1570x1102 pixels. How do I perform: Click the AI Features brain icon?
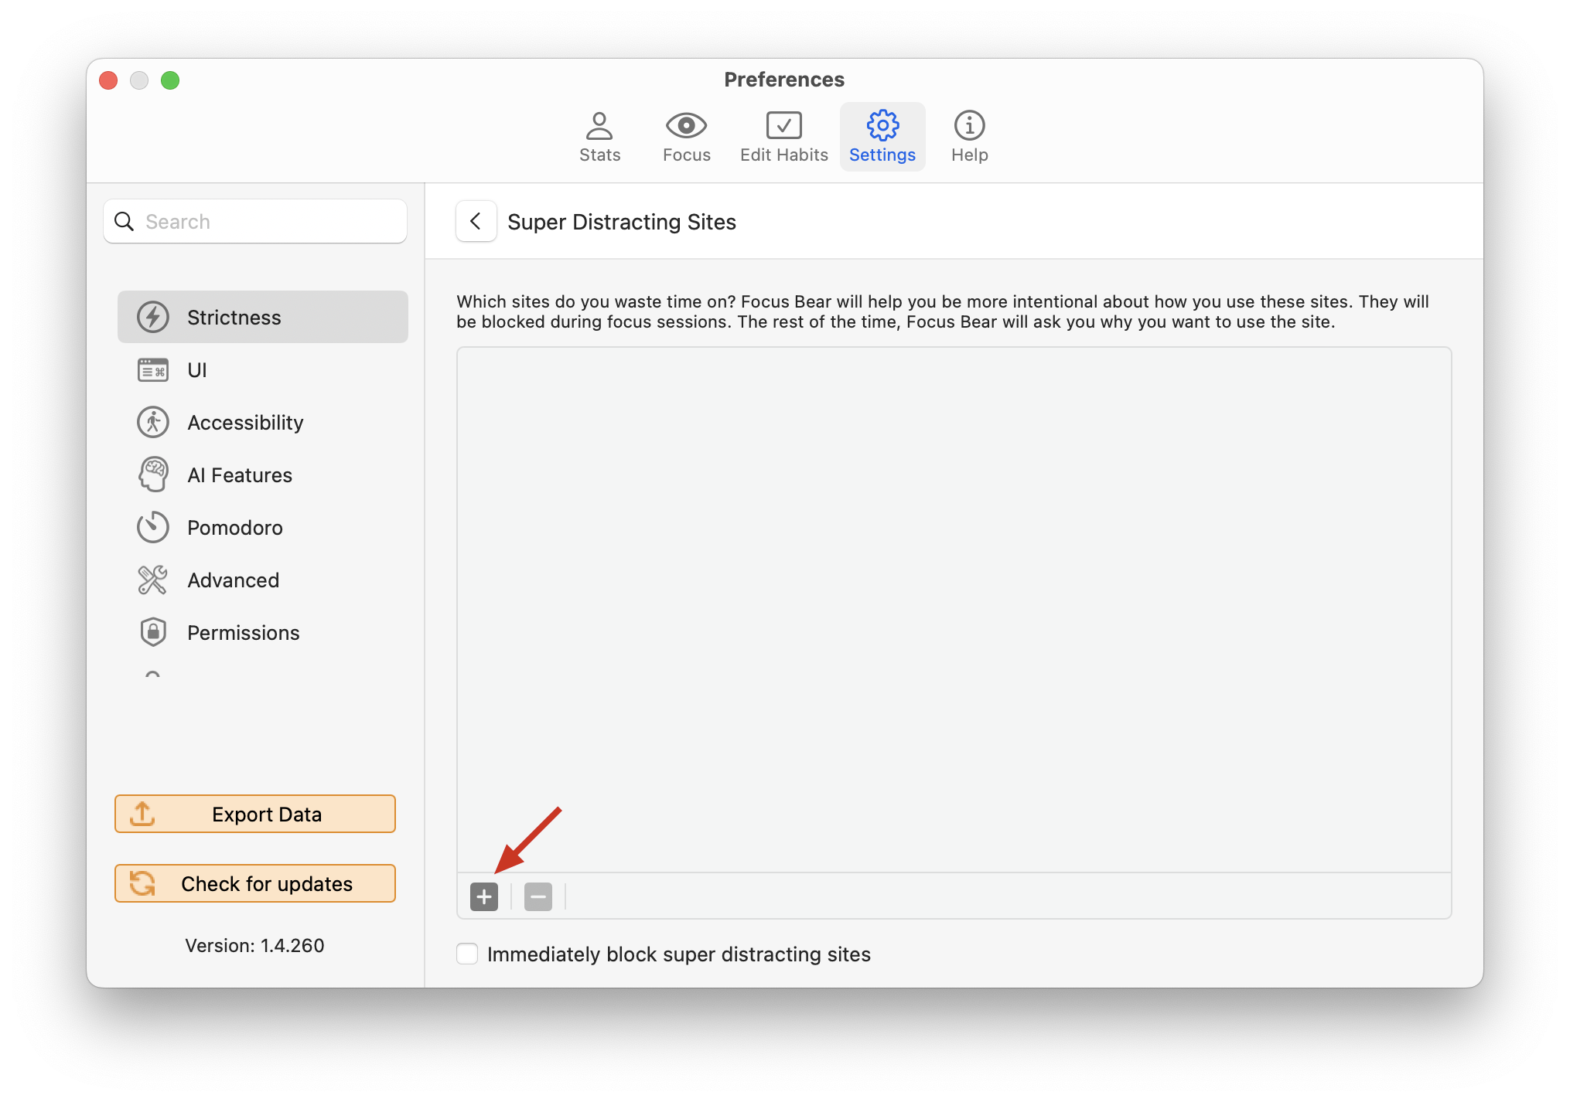tap(153, 474)
